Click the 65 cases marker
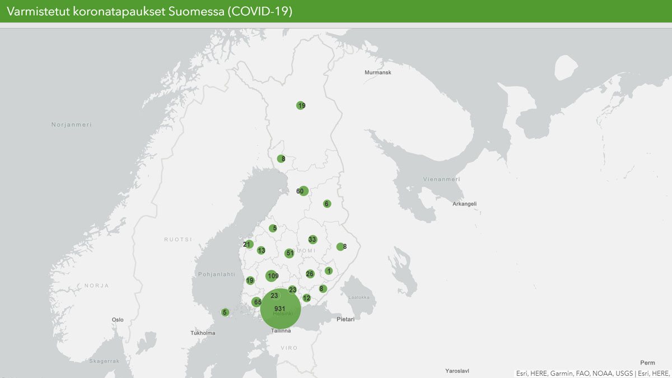 pyautogui.click(x=257, y=302)
